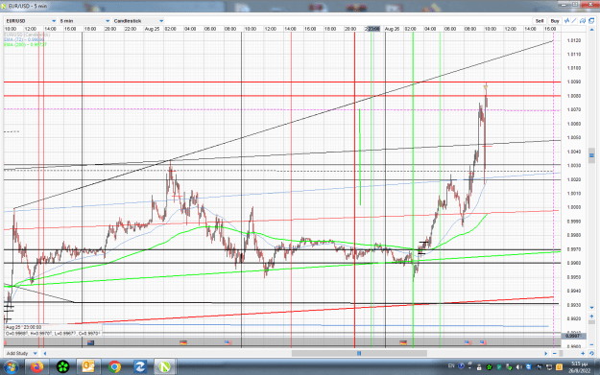
Task: Click the EMA (72) indicator label
Action: 24,39
